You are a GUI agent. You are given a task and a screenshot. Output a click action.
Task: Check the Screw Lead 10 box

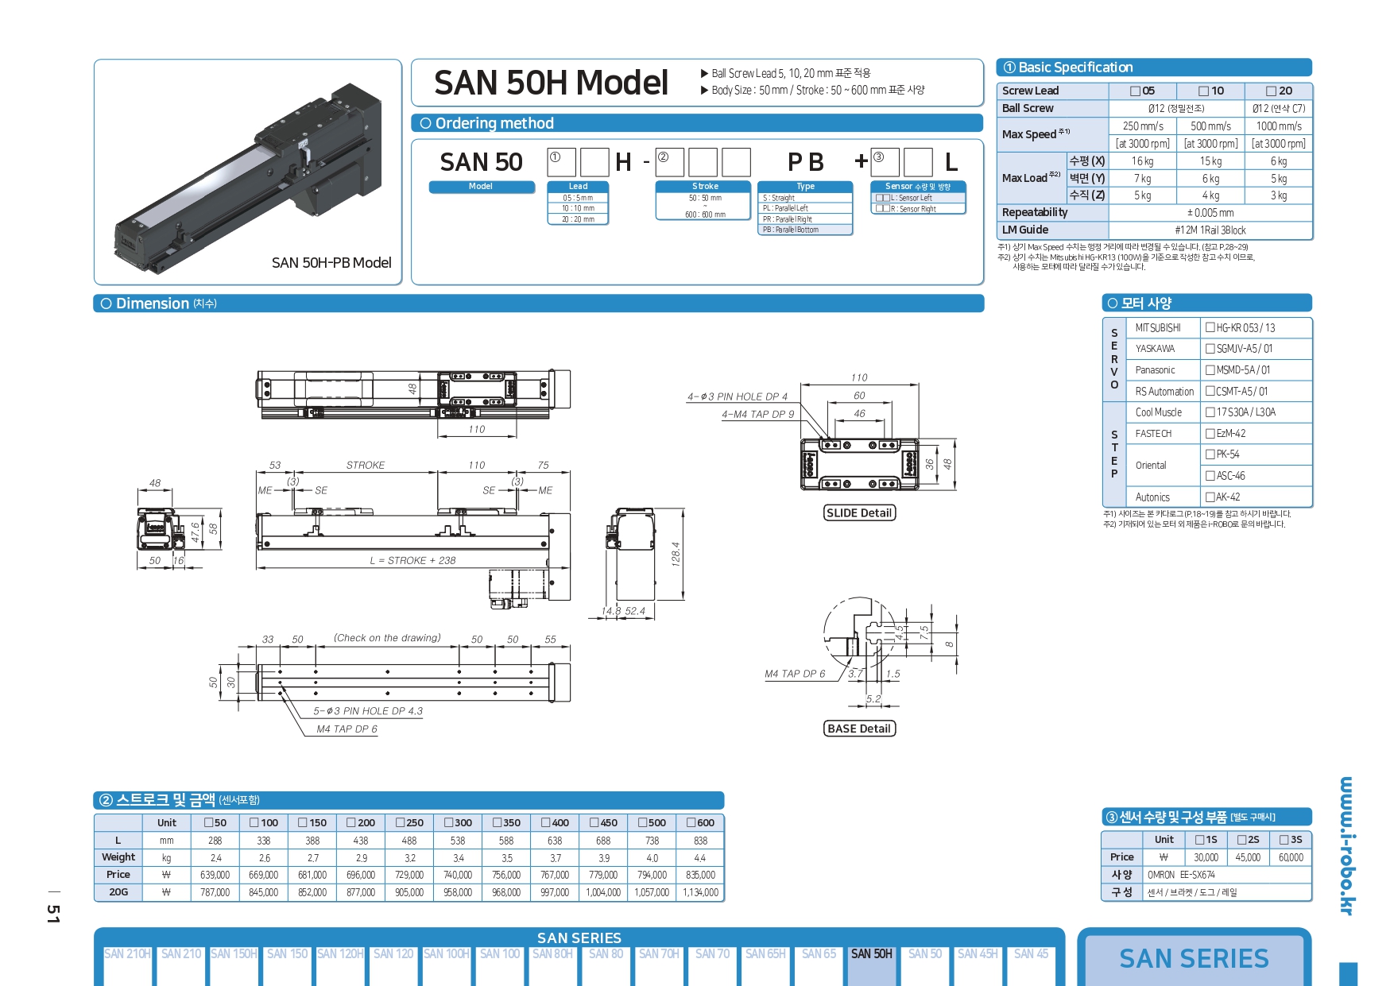[1204, 91]
